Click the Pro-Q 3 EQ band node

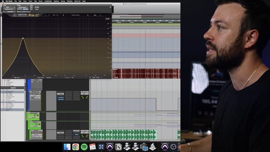pos(23,38)
